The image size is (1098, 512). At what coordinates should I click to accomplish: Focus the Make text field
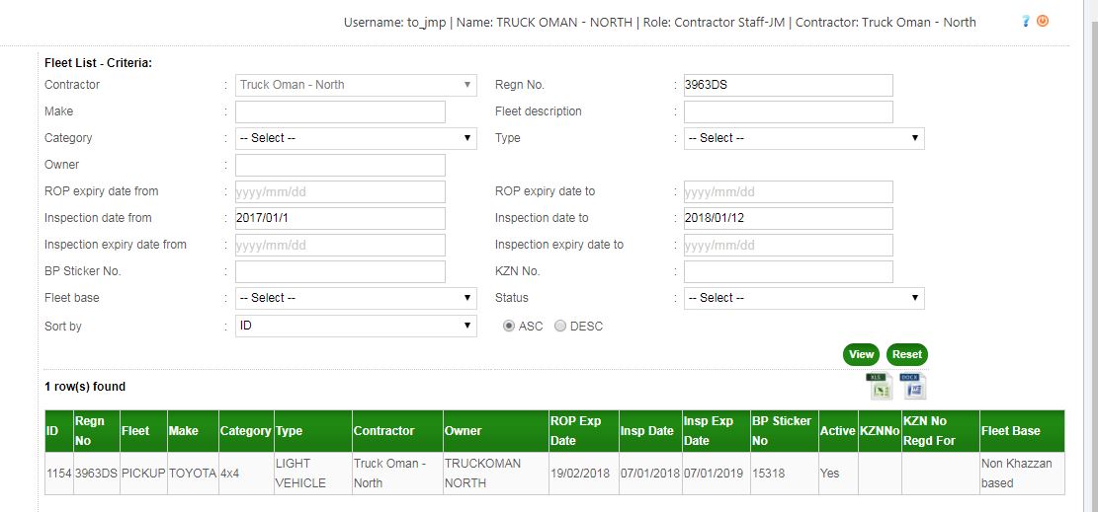[x=340, y=111]
